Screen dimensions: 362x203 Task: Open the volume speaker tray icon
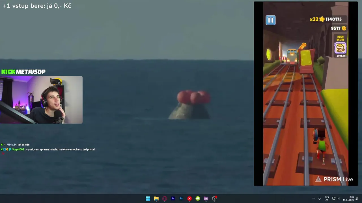point(338,198)
